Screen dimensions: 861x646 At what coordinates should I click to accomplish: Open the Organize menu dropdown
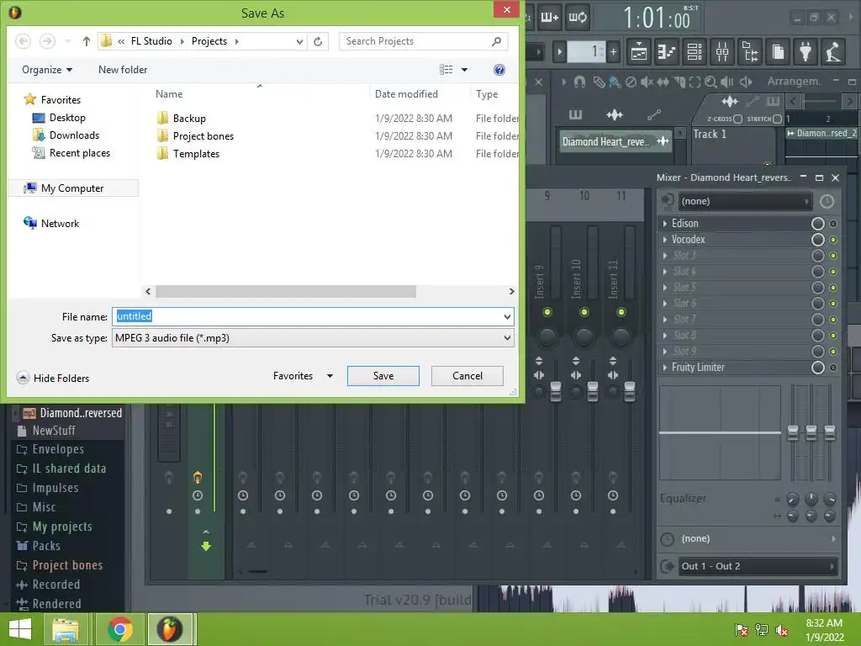[47, 70]
